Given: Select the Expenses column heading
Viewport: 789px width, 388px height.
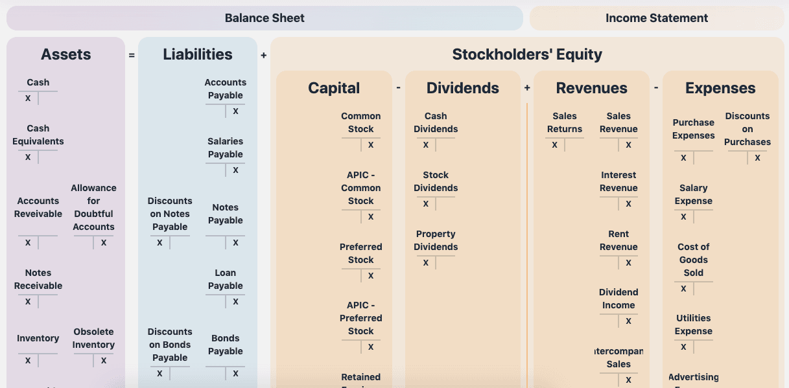Looking at the screenshot, I should click(x=720, y=88).
